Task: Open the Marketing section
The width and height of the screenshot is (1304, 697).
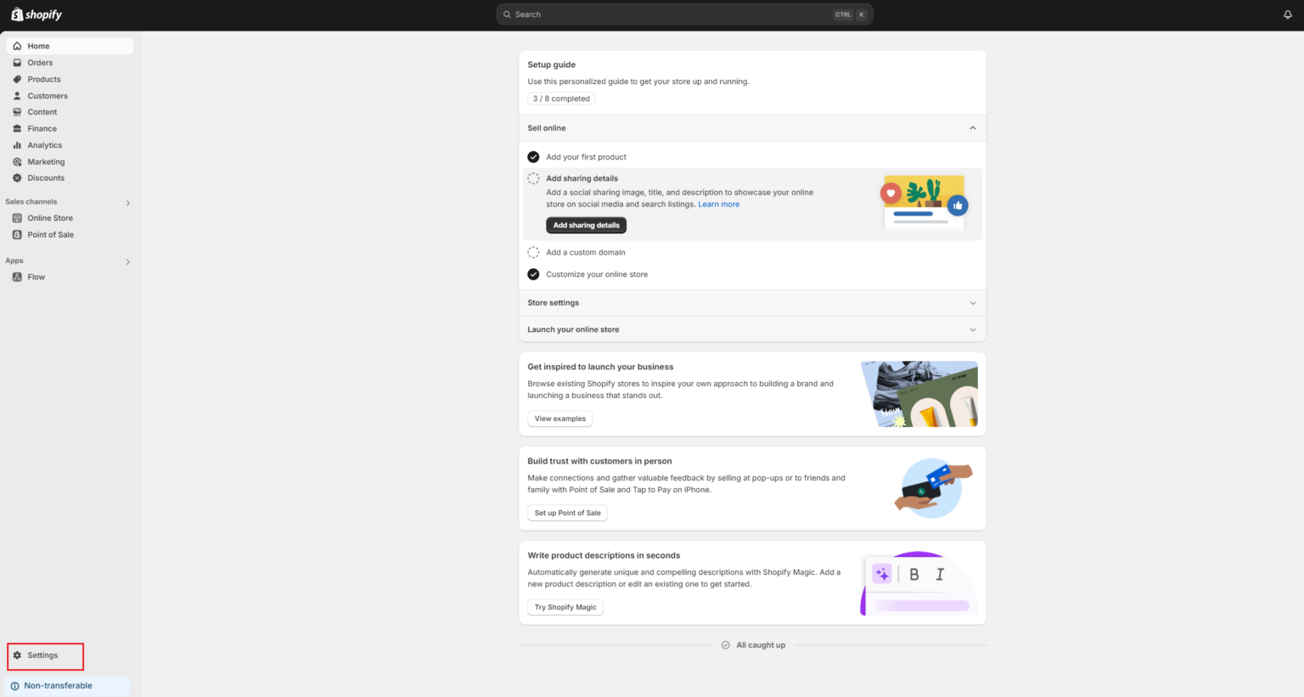Action: click(48, 161)
